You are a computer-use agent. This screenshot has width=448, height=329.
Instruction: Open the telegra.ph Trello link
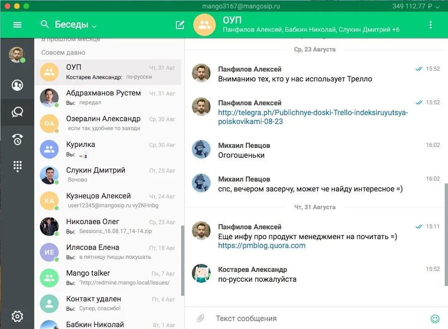(313, 117)
